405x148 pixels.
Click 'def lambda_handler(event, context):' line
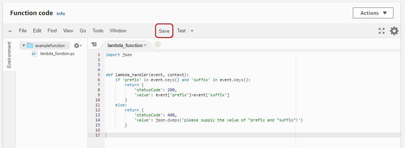147,75
